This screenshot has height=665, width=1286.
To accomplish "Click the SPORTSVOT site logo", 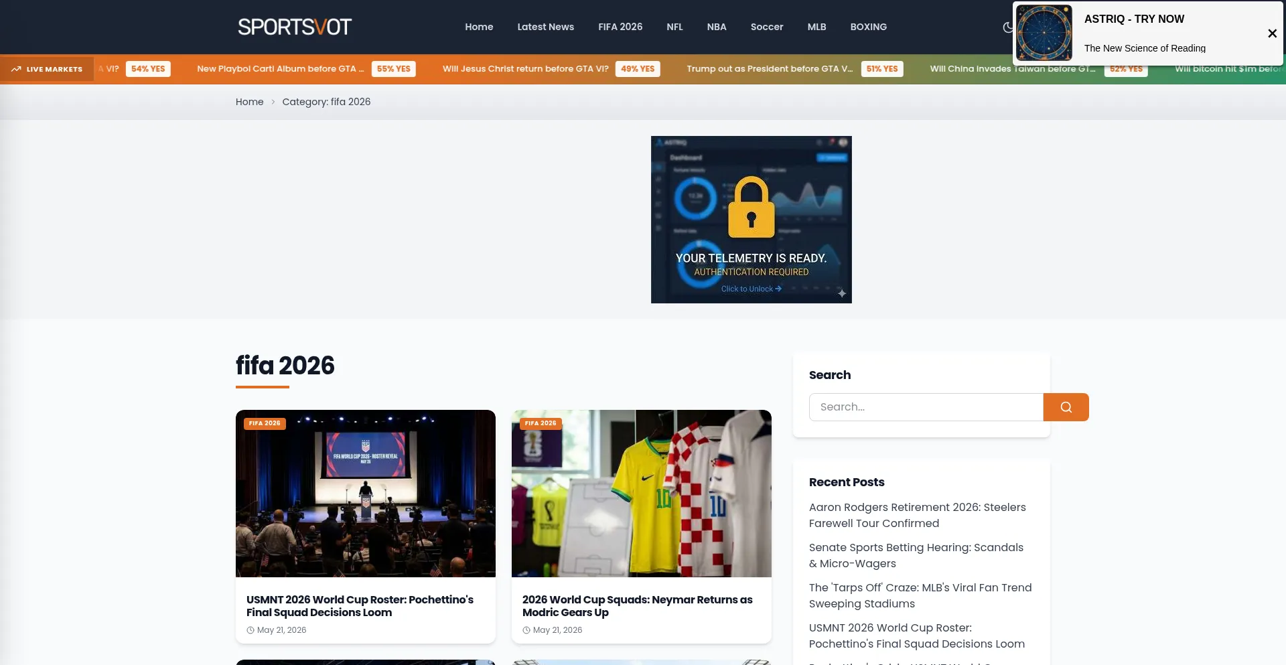I will click(x=295, y=27).
